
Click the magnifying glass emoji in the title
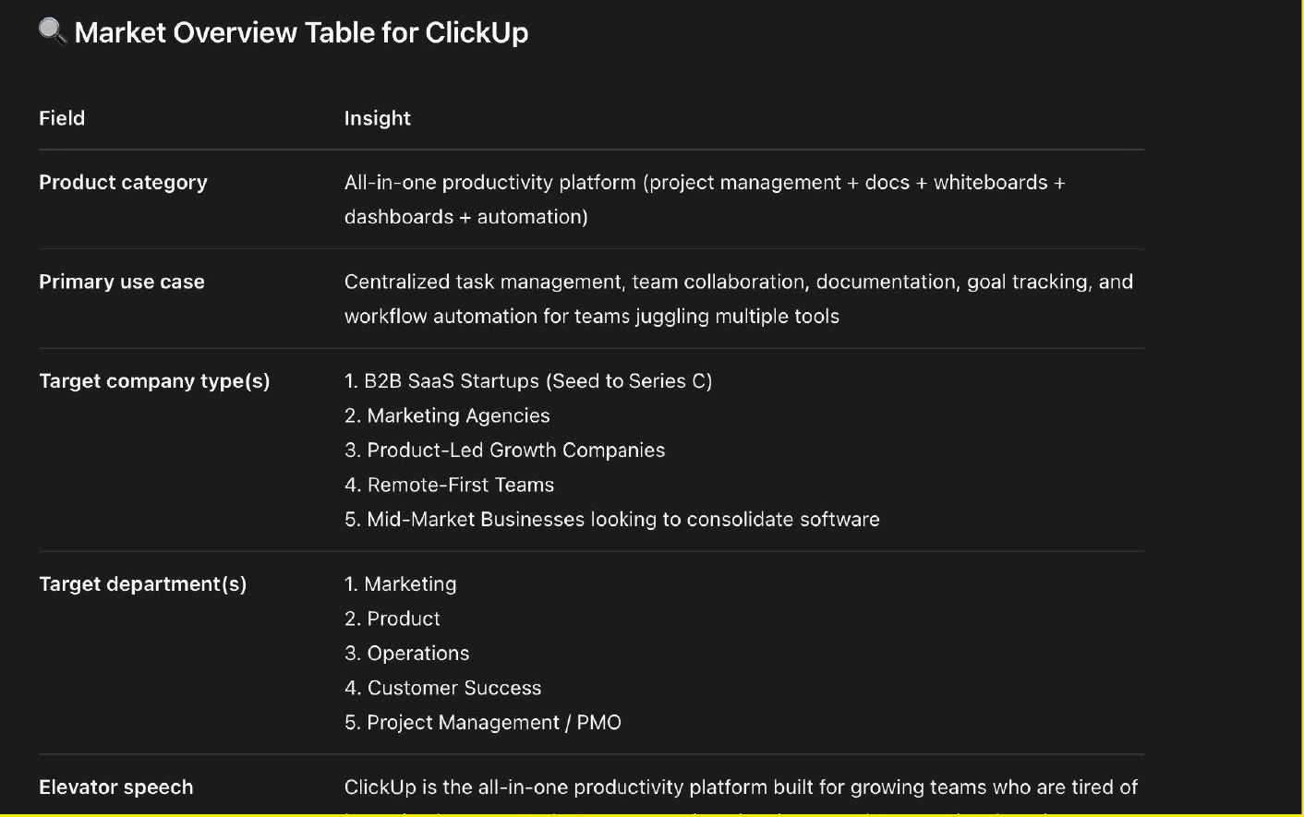[x=53, y=32]
